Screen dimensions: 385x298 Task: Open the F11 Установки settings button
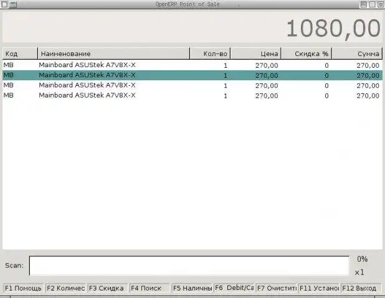coord(319,288)
